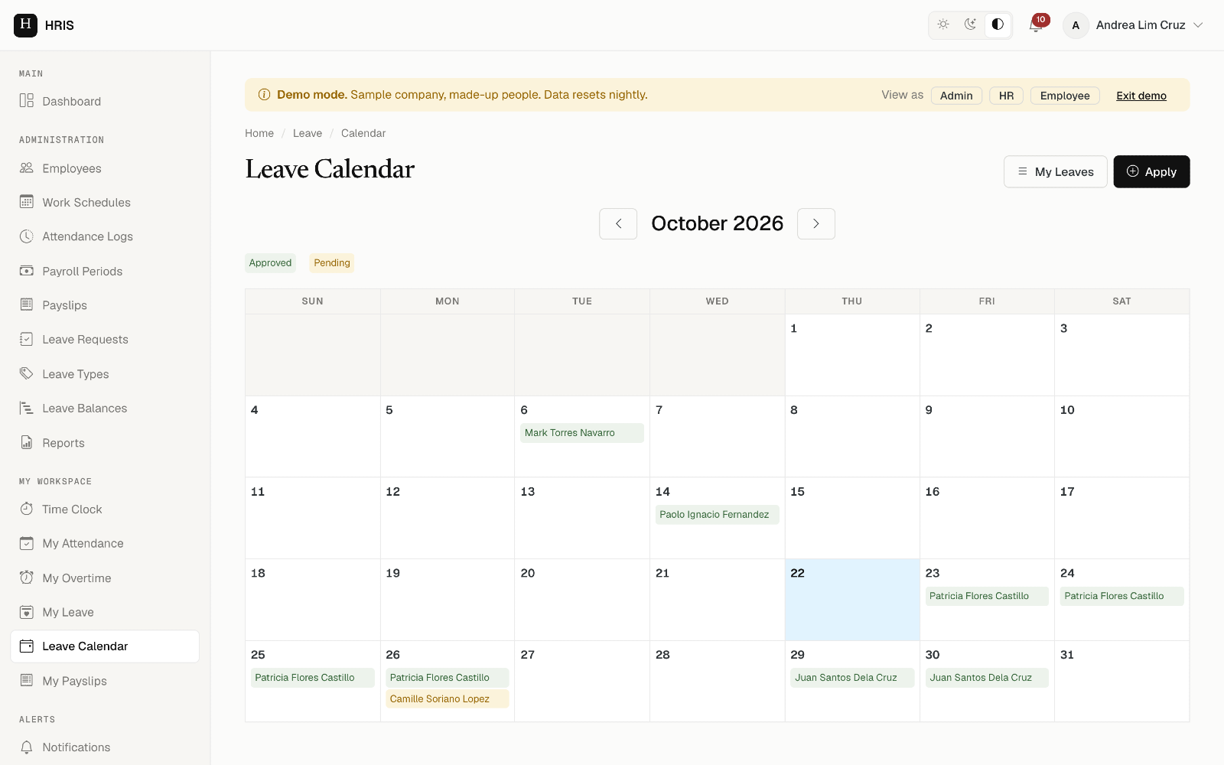Click the notification bell with badge
This screenshot has width=1224, height=765.
pos(1037,24)
